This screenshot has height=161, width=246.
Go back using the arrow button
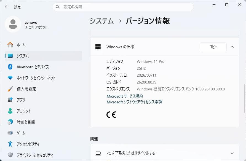tap(6, 7)
